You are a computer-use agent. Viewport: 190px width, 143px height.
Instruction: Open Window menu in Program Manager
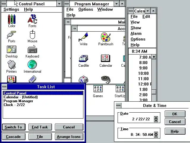105,9
